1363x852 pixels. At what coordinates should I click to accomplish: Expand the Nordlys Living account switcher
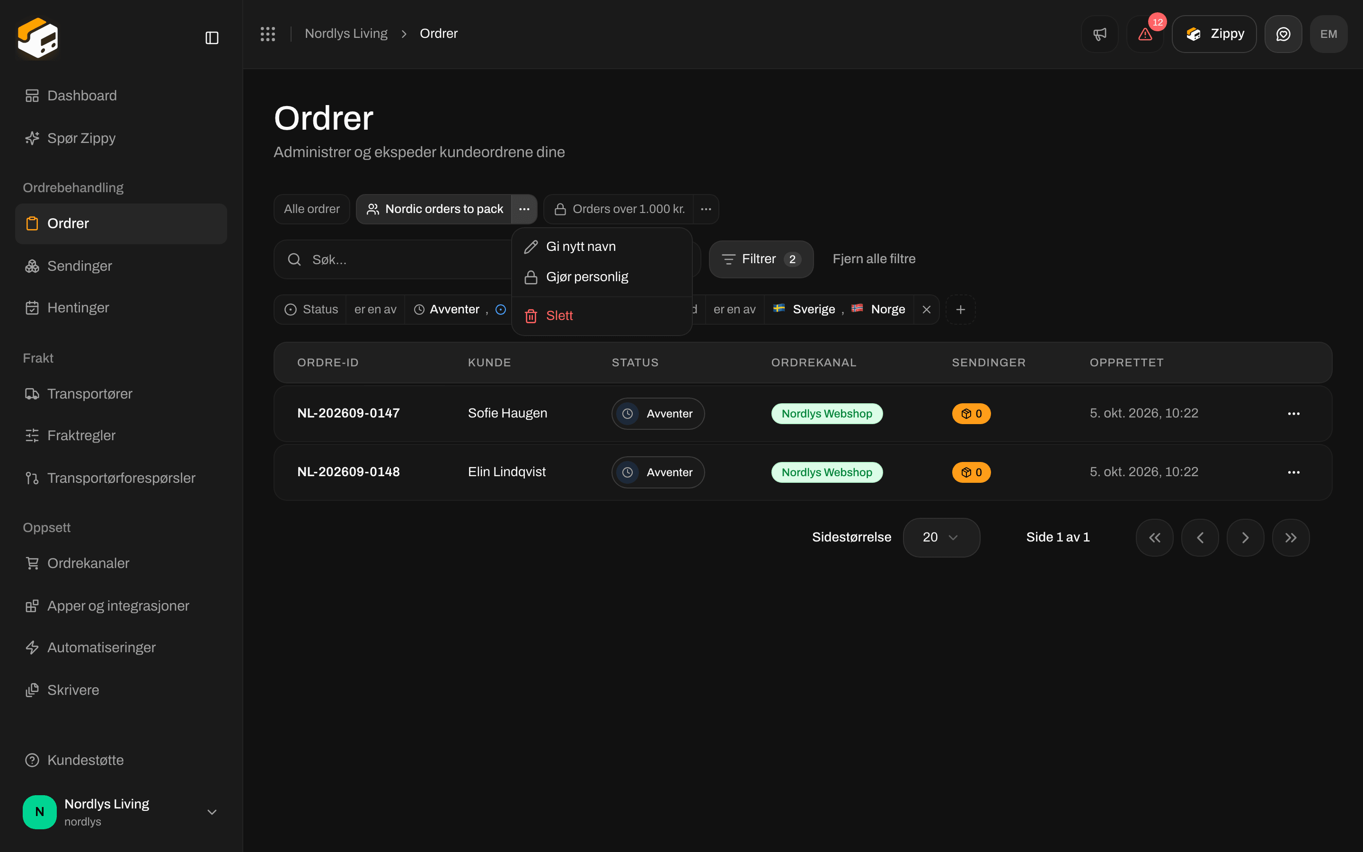coord(121,812)
